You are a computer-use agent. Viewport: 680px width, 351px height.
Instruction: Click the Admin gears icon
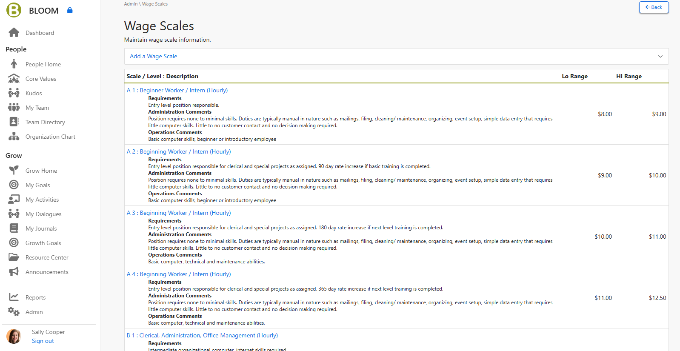[14, 312]
